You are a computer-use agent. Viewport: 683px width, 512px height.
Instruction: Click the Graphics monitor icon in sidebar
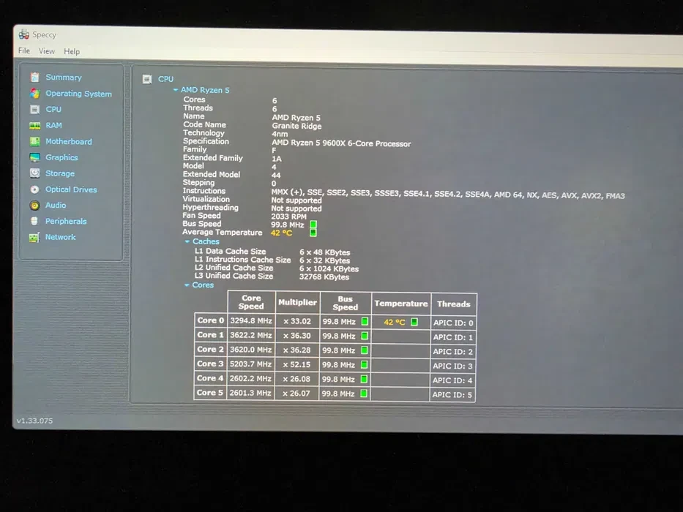[35, 157]
